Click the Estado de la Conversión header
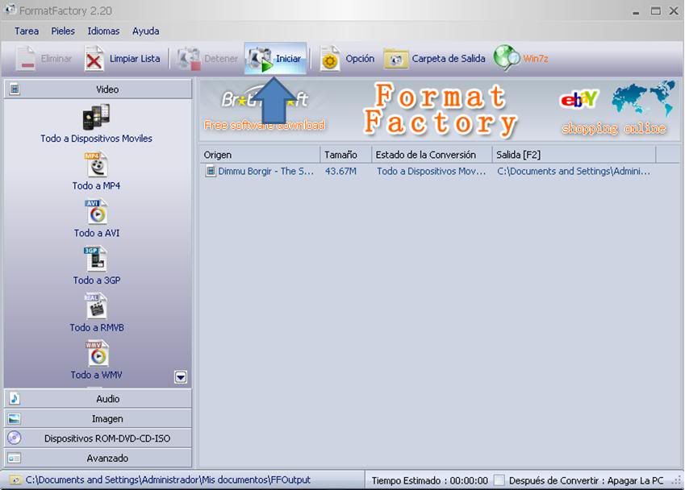Screen dimensions: 685x490 (x=432, y=155)
